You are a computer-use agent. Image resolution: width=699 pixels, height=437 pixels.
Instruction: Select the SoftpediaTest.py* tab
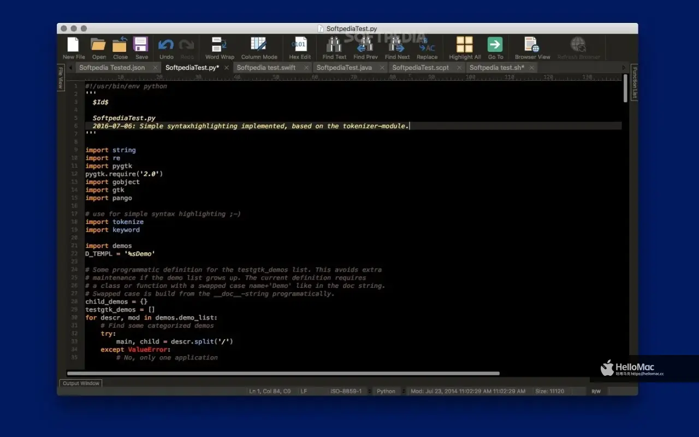(x=192, y=68)
